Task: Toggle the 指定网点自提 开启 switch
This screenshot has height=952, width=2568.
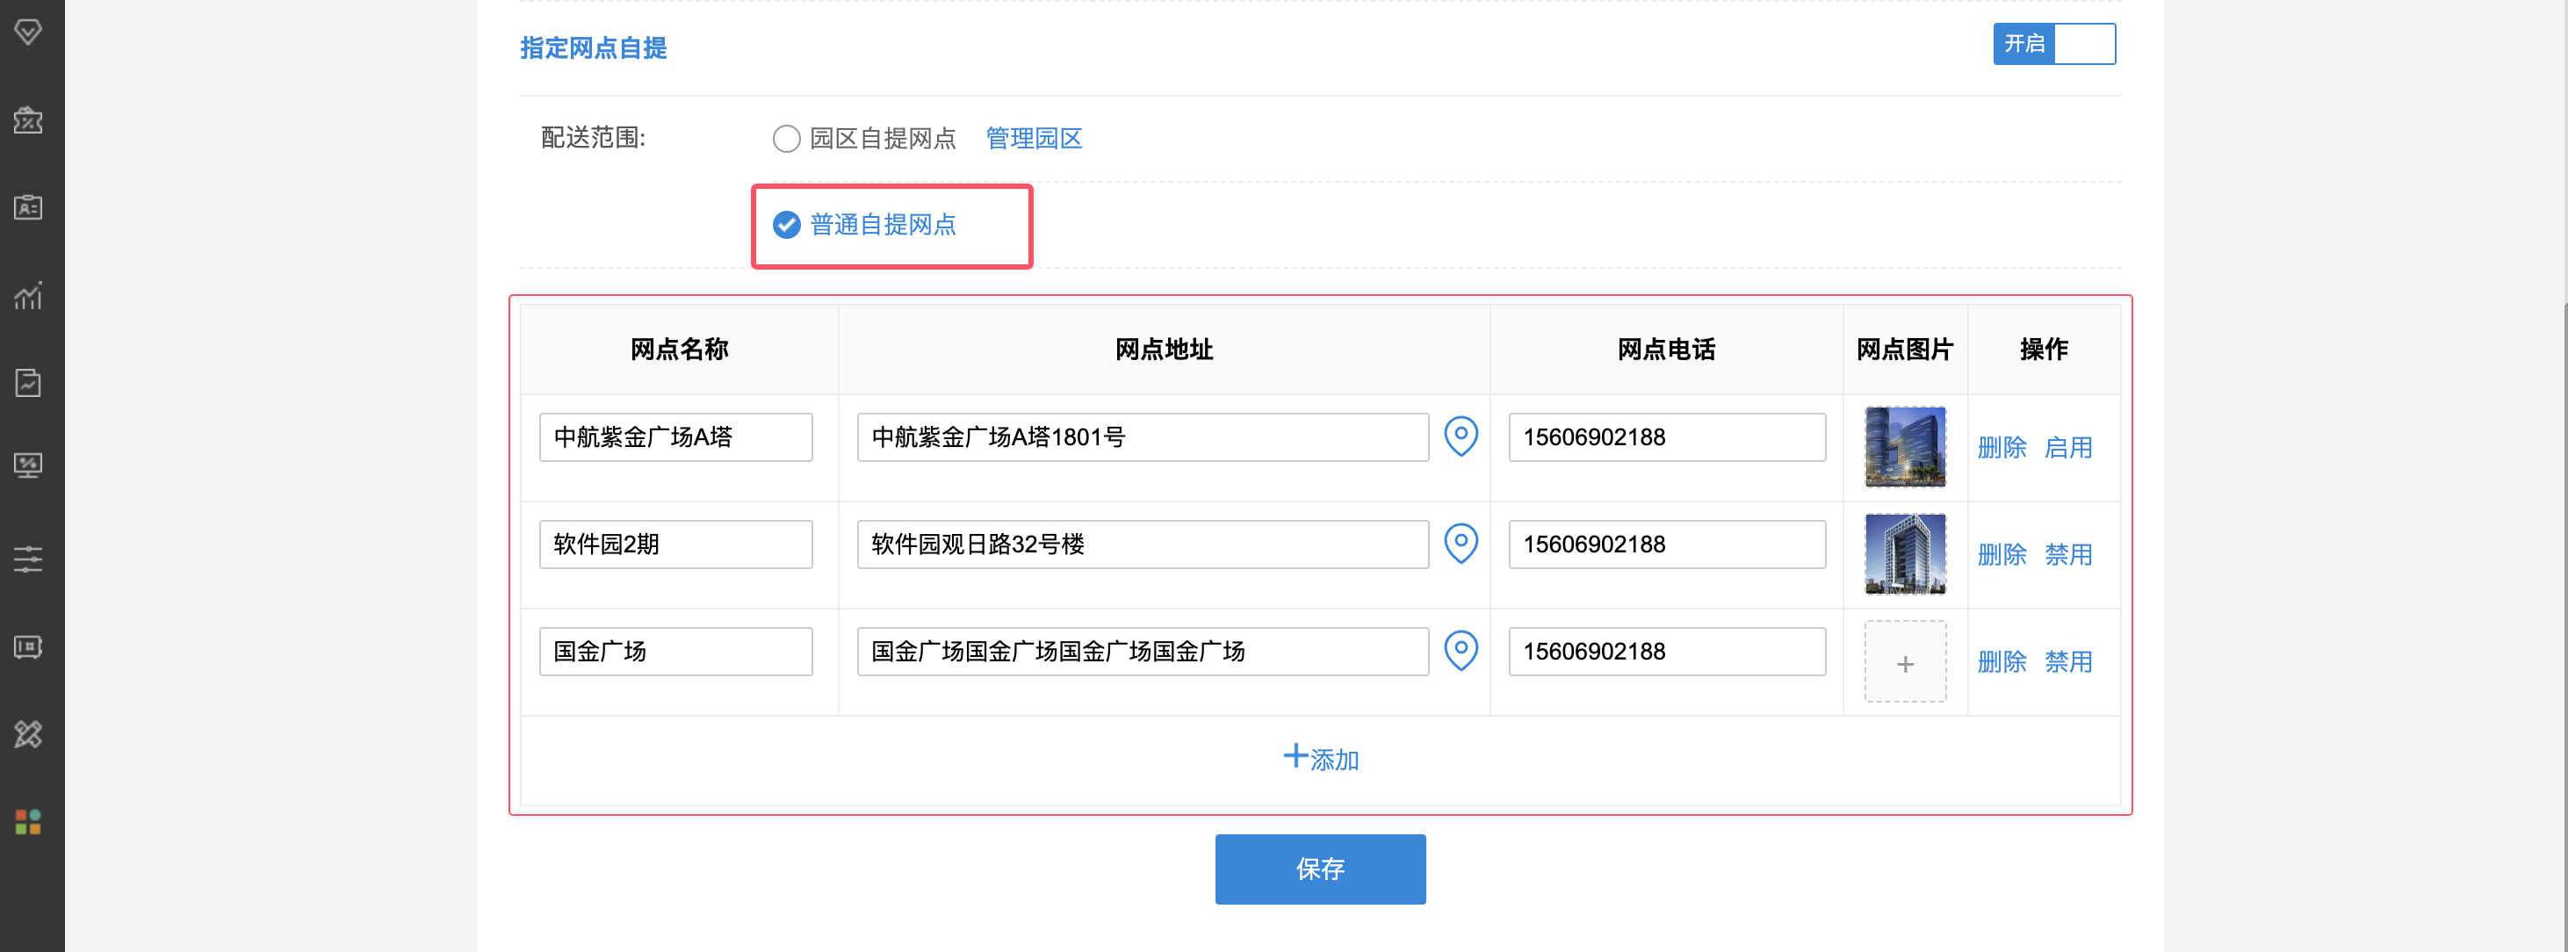Action: (2053, 44)
